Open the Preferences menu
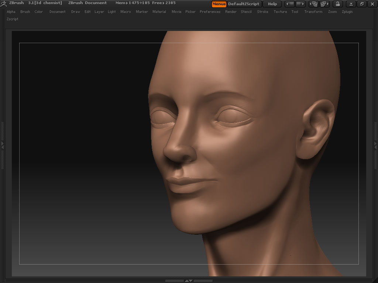 pyautogui.click(x=210, y=11)
